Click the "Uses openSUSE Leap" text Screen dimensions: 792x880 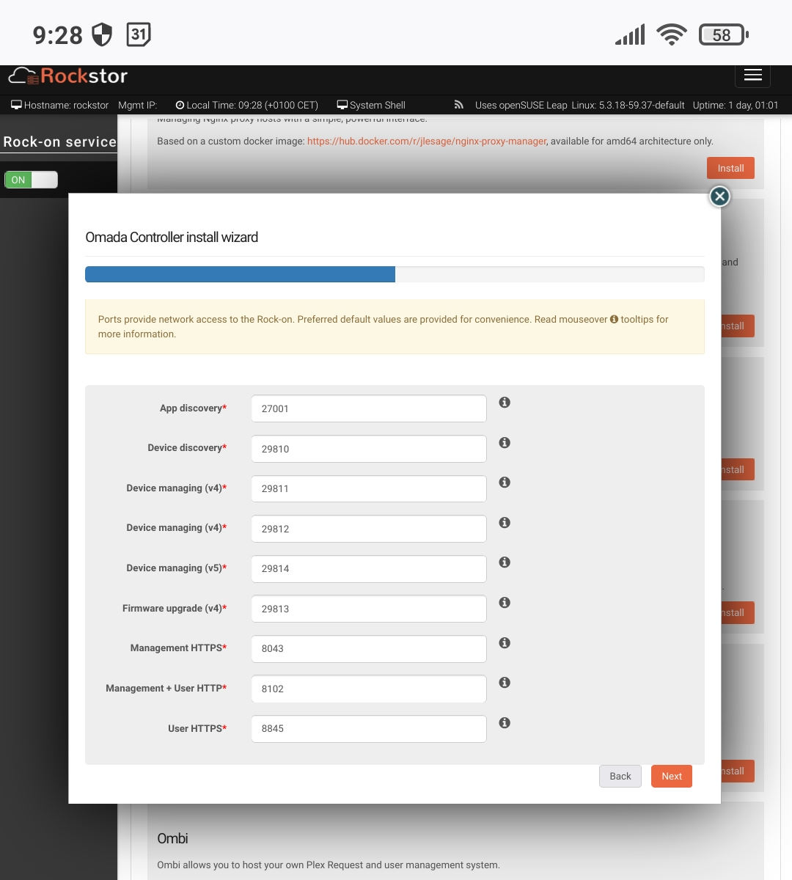point(521,105)
